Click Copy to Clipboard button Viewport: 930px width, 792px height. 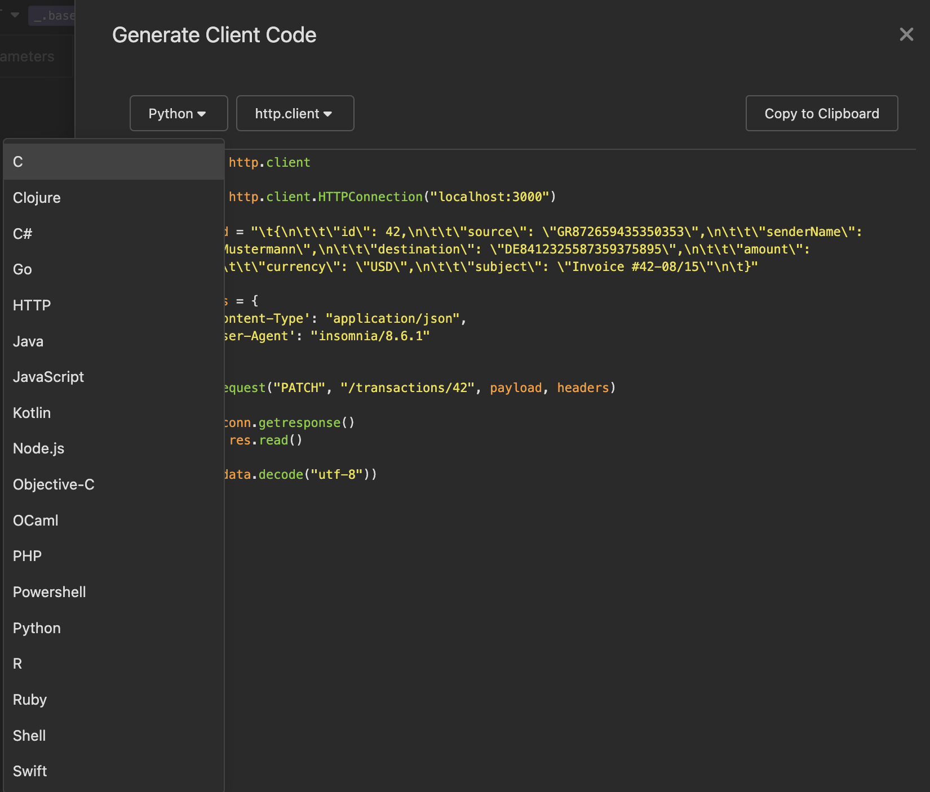(x=822, y=113)
